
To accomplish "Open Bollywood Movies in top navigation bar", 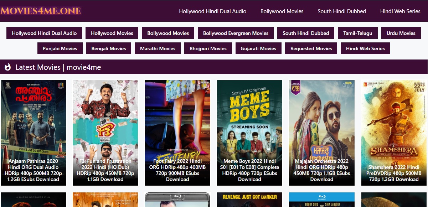I will pyautogui.click(x=282, y=11).
